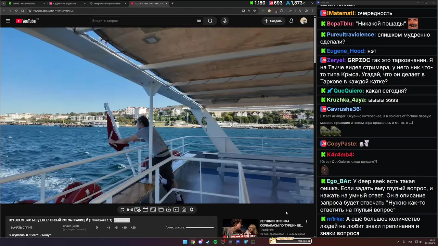
Task: Select the ПУТЕШЕСТВУЮ БЕЗ ДЕНЕГ YouTube tab
Action: [x=149, y=3]
